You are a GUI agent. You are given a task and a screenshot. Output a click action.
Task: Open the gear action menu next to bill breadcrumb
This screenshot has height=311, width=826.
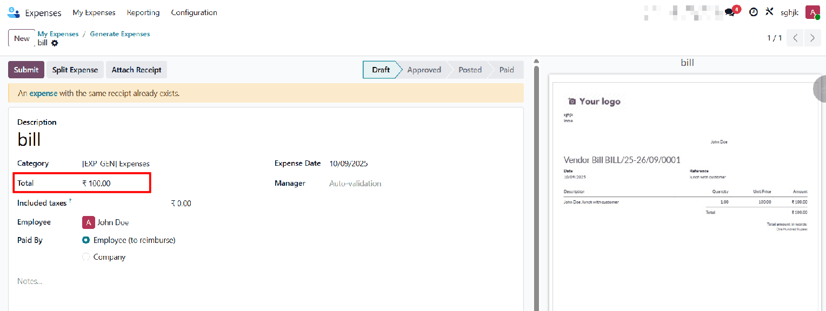tap(54, 43)
